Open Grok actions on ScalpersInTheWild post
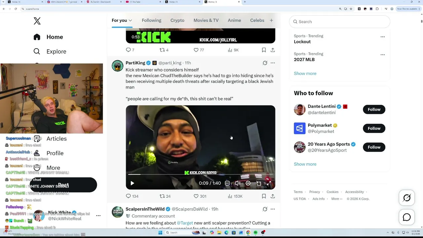 [x=265, y=209]
